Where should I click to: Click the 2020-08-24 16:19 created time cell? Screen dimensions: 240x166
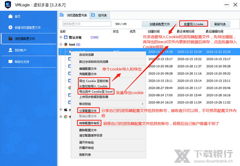click(x=160, y=102)
